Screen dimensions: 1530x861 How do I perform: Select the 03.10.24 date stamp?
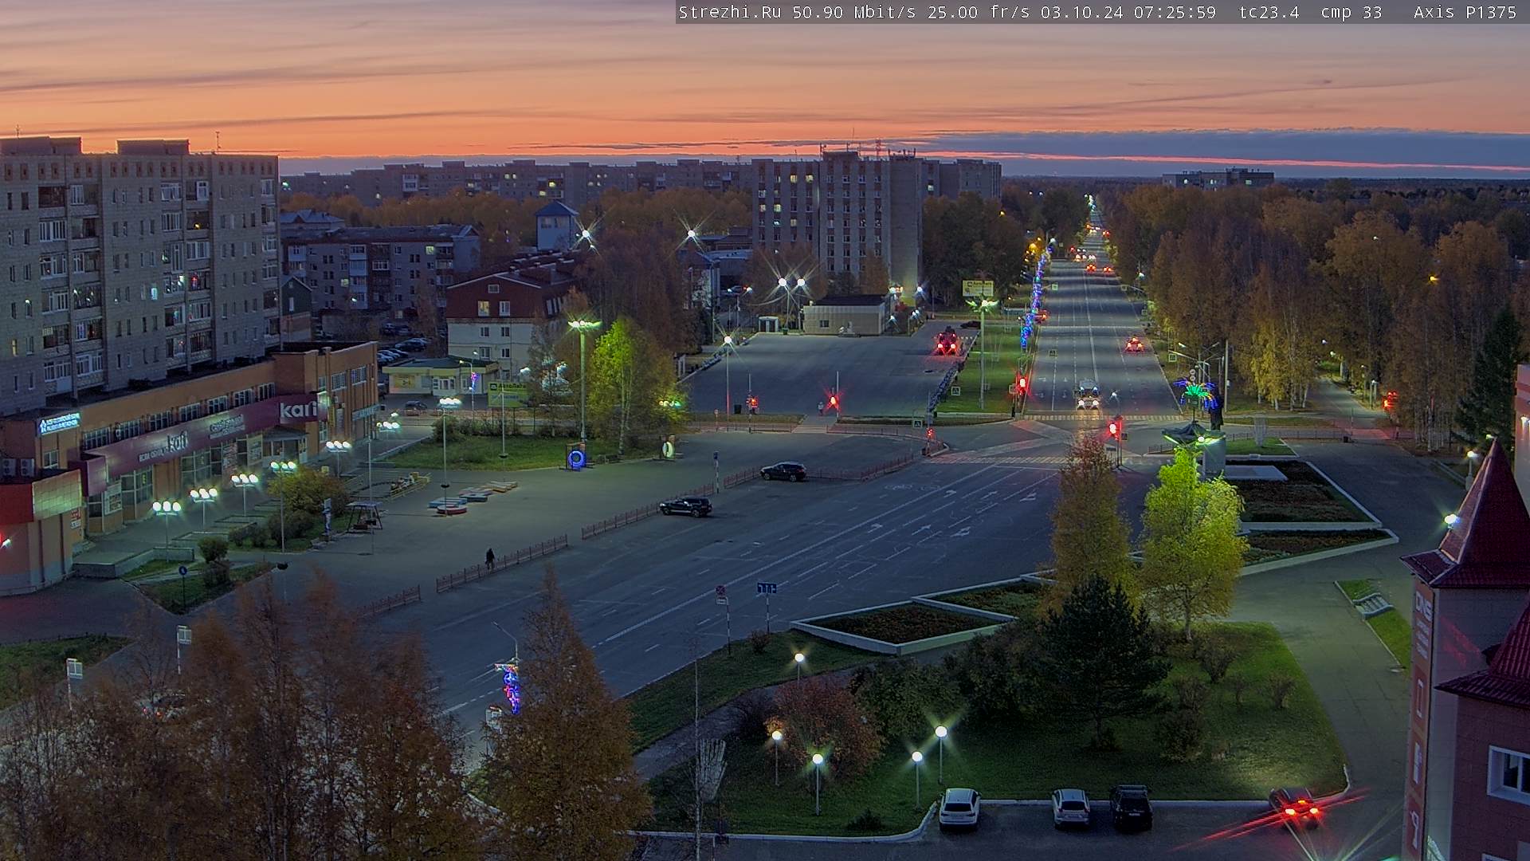point(1081,12)
